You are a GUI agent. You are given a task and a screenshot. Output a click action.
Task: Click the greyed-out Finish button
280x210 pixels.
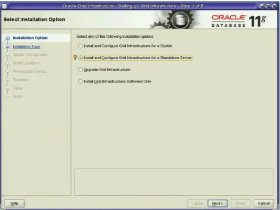[x=241, y=203]
